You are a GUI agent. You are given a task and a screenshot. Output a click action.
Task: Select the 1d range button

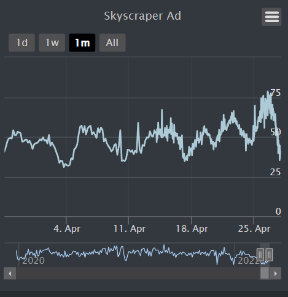click(x=21, y=42)
